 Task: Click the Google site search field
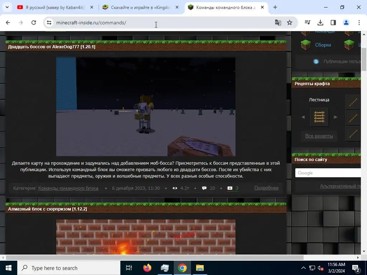coord(328,173)
